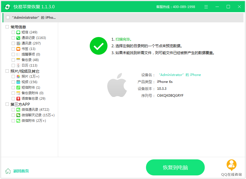Check the 照片/视频及其它 group checkbox
This screenshot has width=246, height=179.
(7, 71)
